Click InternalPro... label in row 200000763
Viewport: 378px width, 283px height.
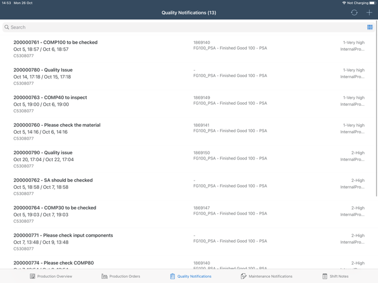(x=352, y=104)
